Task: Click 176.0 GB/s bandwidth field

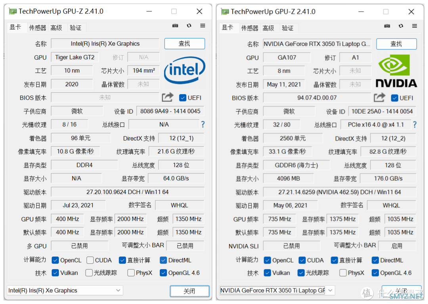Action: click(x=388, y=178)
